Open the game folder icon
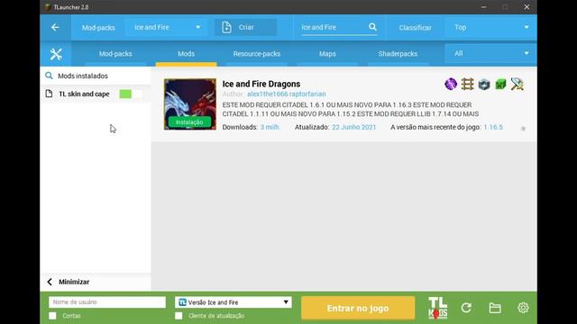The image size is (577, 324). coord(495,308)
